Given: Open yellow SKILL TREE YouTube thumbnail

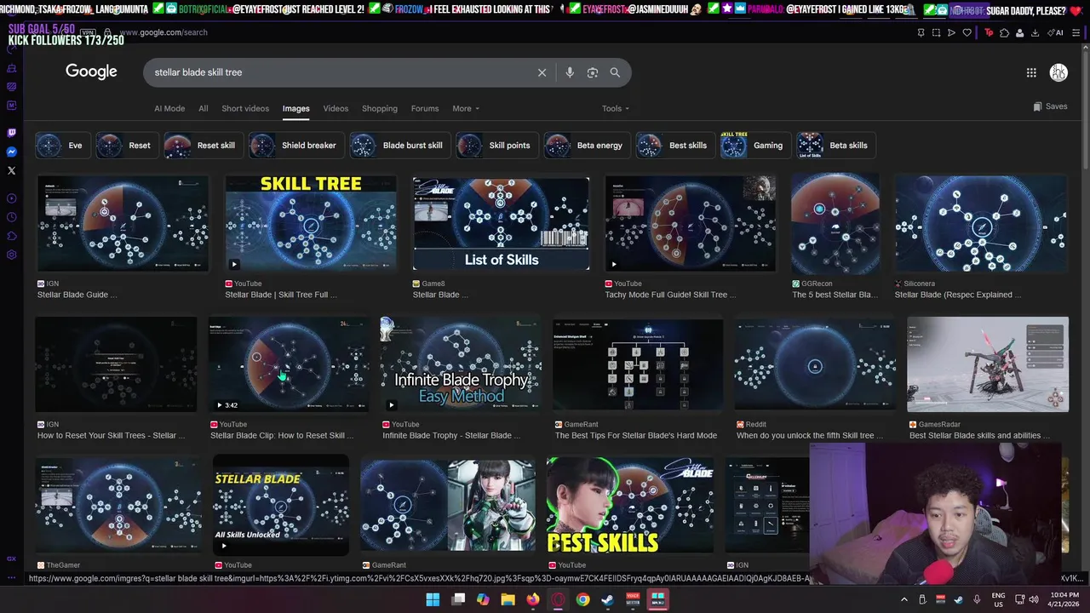Looking at the screenshot, I should pos(311,224).
